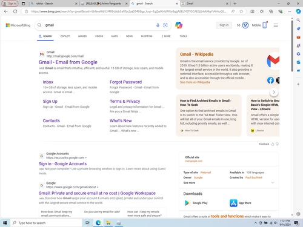
Task: Open the Edge ellipsis menu
Action: point(290,12)
